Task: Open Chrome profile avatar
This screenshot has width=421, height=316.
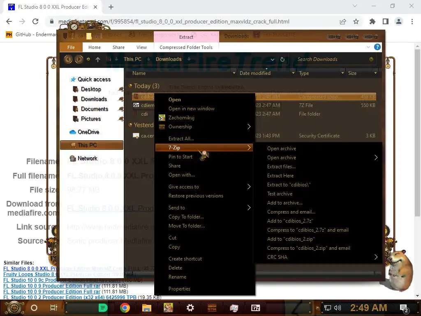Action: pyautogui.click(x=399, y=21)
